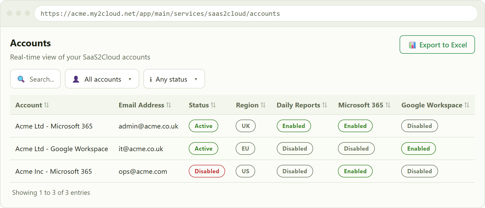Image resolution: width=485 pixels, height=208 pixels.
Task: Select the Acme Ltd - Google Workspace account name
Action: pos(62,149)
